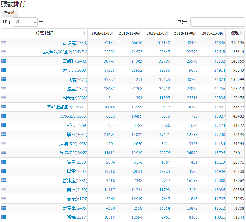Open the 元大滬深300正2(00637L) link
The width and height of the screenshot is (246, 222).
[x=64, y=52]
